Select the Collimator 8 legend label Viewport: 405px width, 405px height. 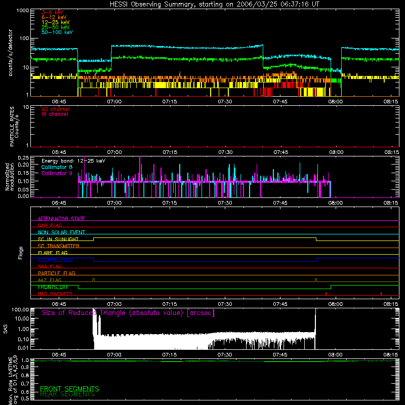(x=57, y=167)
